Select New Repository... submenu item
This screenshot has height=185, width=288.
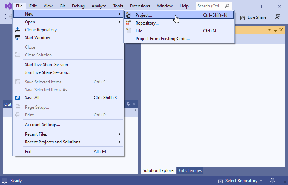(x=179, y=23)
